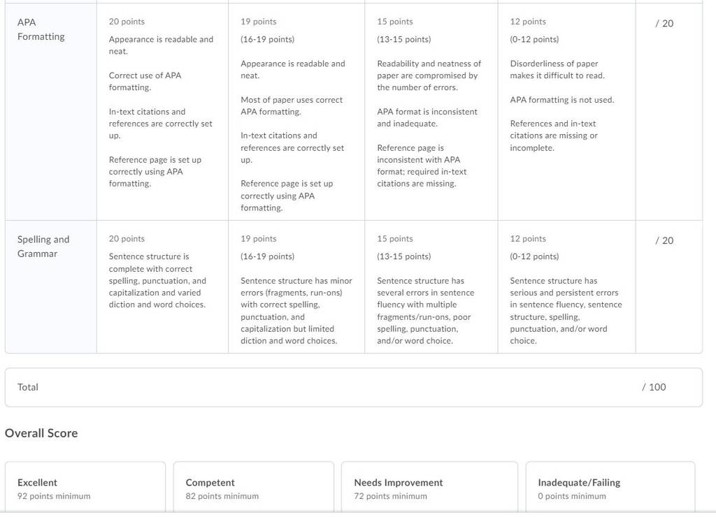Choose the Needs Improvement overall score card

429,488
